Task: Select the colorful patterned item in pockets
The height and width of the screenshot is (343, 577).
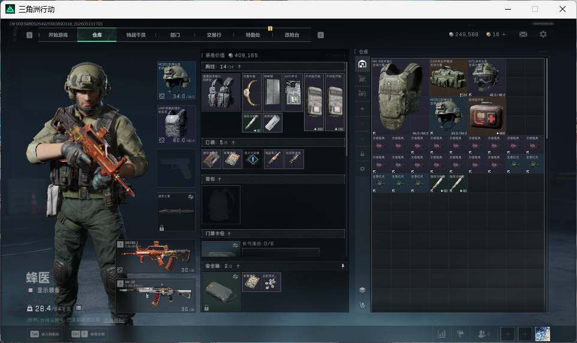Action: coord(232,159)
